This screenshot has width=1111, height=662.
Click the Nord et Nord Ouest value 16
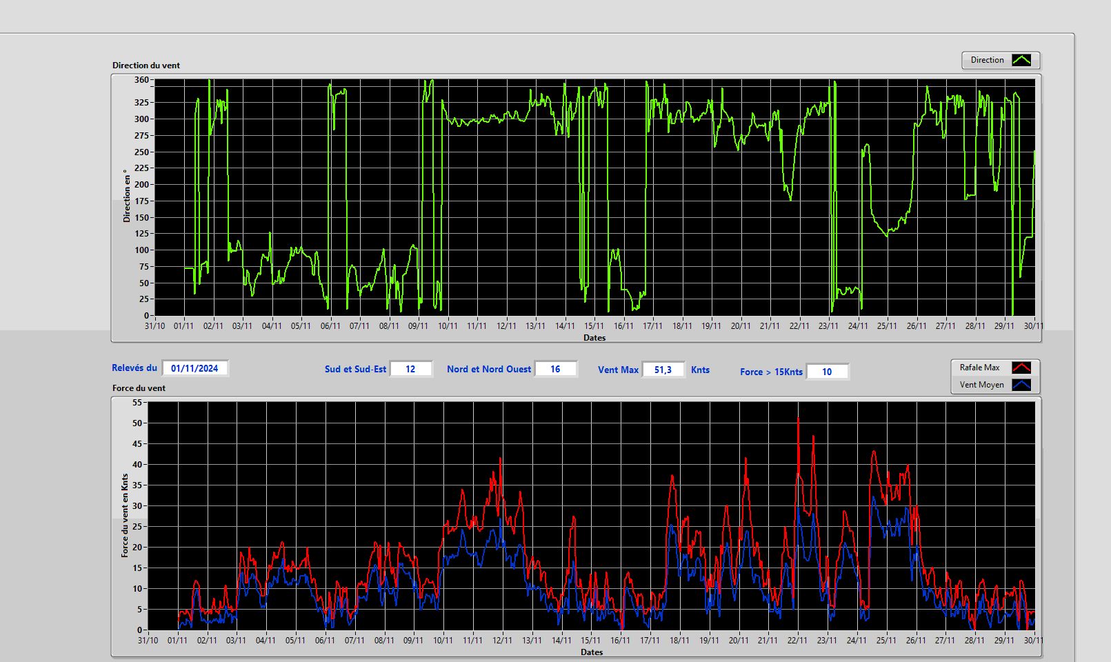click(555, 369)
